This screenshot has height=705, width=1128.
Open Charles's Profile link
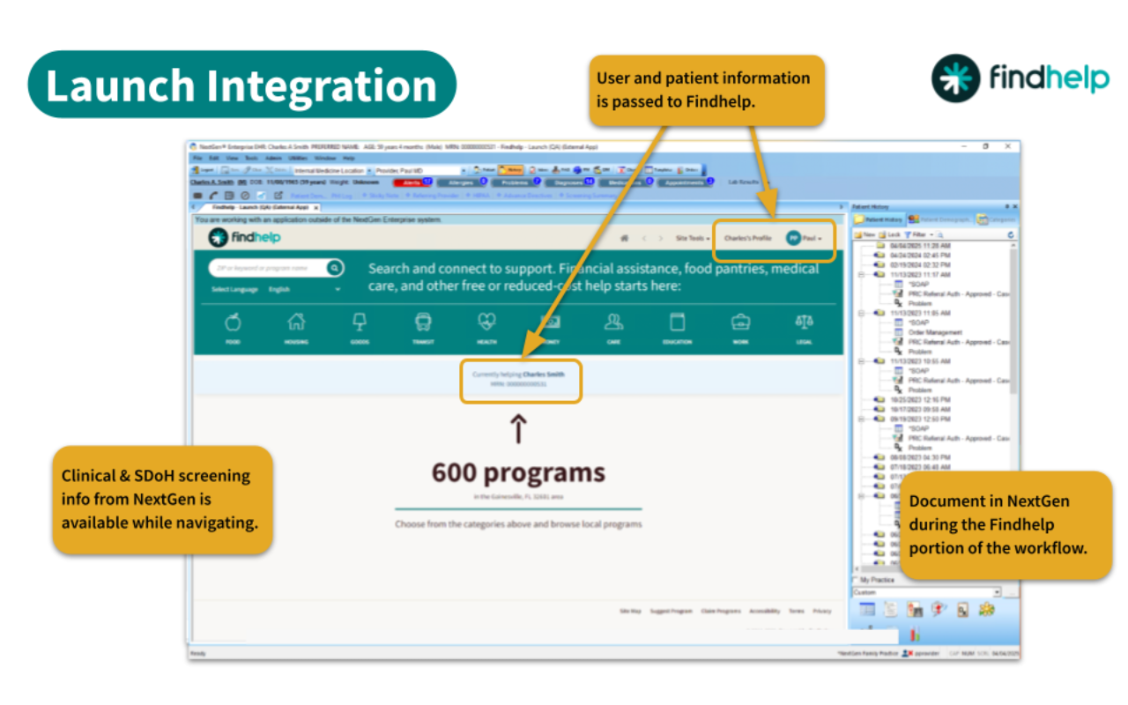747,238
